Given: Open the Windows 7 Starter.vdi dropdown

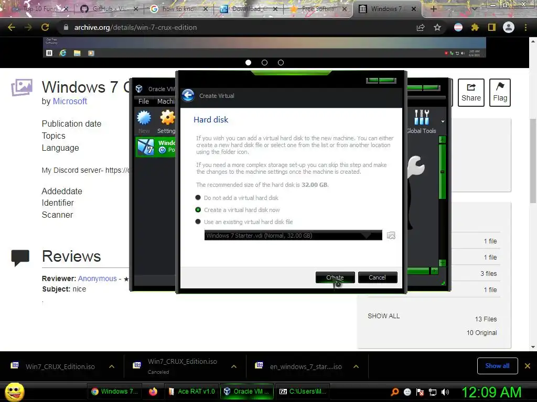Looking at the screenshot, I should point(293,235).
